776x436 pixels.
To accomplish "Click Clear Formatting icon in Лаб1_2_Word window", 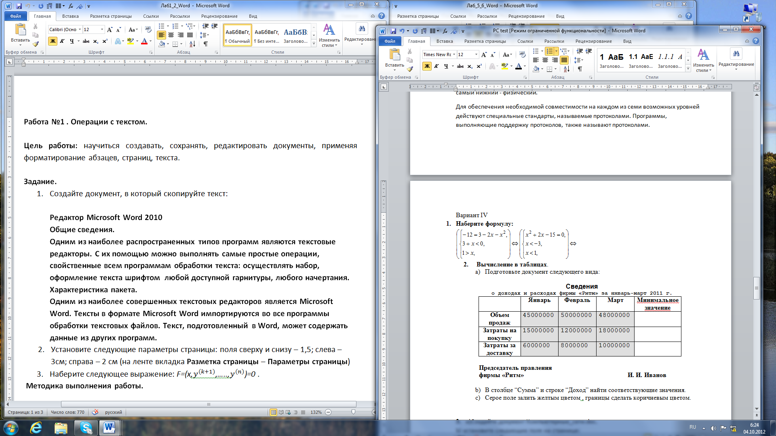I will pos(148,29).
